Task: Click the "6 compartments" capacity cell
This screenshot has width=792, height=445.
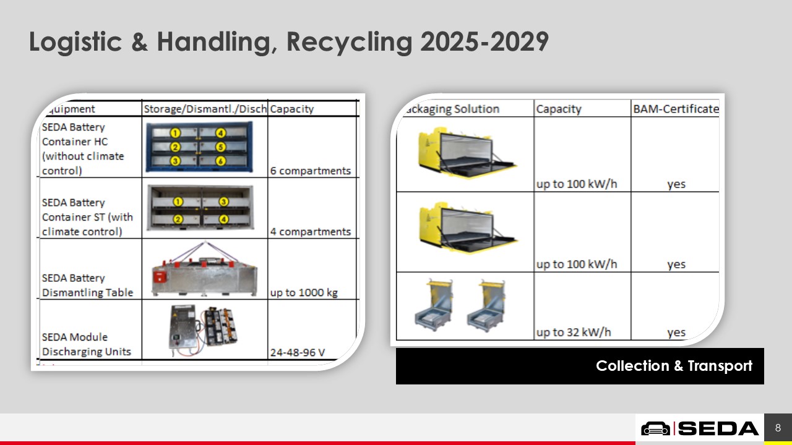Action: tap(310, 171)
